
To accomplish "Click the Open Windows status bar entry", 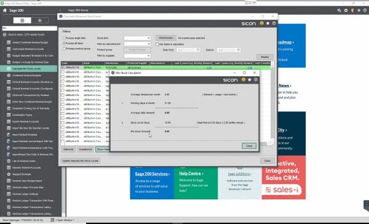I will 62,220.
